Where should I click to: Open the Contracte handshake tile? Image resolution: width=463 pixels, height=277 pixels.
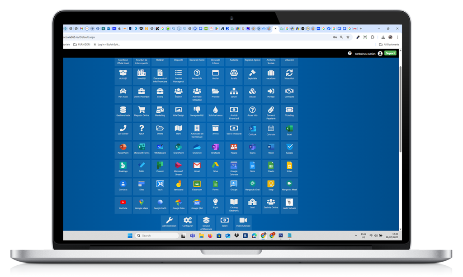[x=289, y=94]
